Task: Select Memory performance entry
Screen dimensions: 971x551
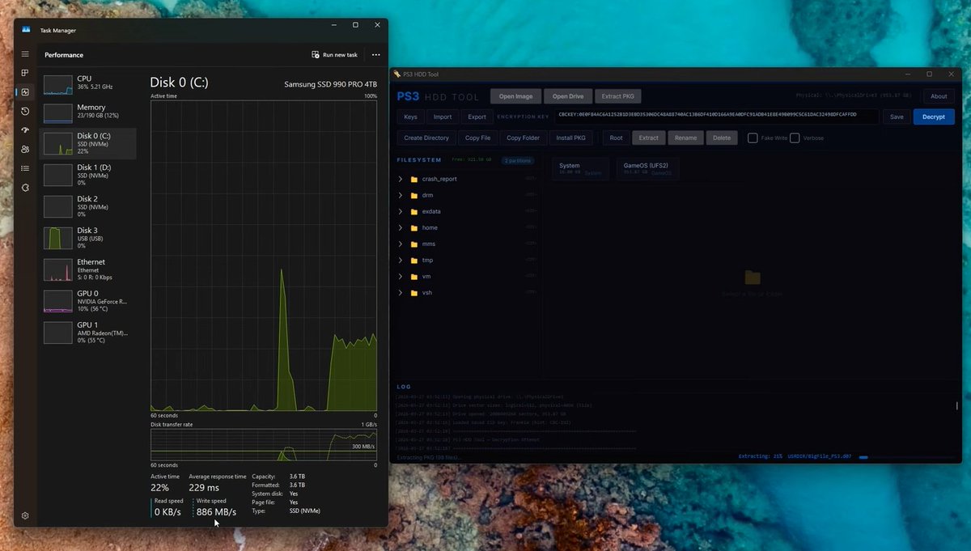Action: (x=88, y=112)
